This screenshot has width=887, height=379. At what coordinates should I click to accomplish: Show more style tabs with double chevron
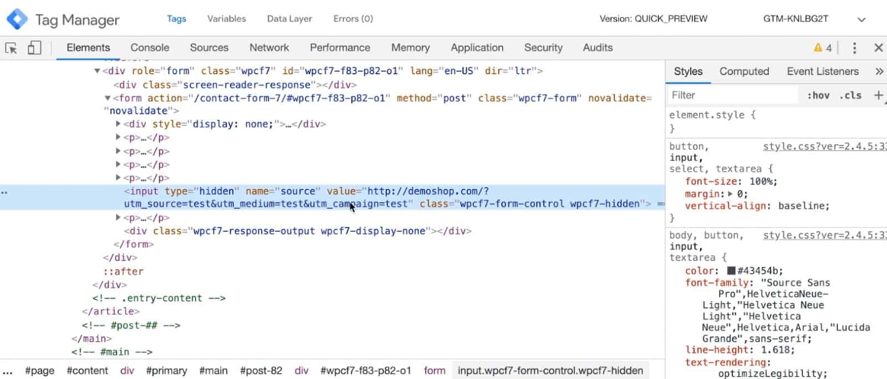(x=879, y=71)
